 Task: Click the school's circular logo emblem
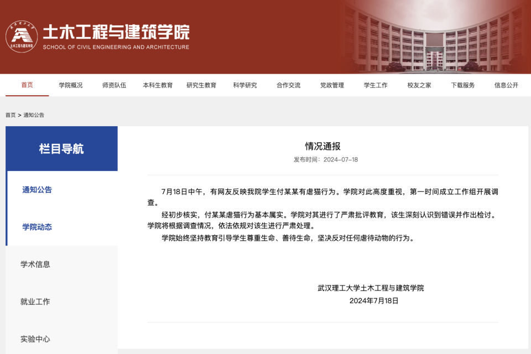pyautogui.click(x=22, y=37)
